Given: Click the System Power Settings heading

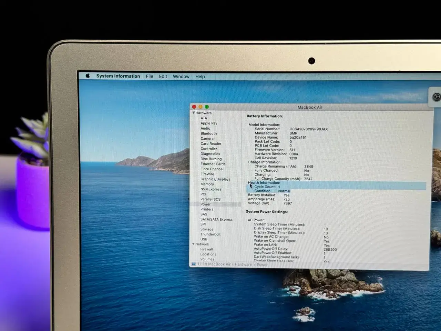Looking at the screenshot, I should tap(267, 212).
